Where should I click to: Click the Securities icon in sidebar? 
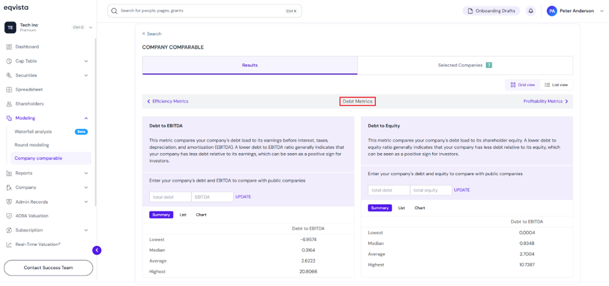(9, 75)
